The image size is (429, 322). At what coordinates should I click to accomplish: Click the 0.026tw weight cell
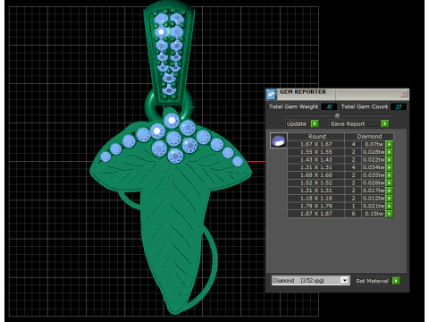point(374,183)
